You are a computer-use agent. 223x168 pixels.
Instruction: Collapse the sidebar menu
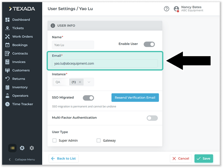[21, 159]
